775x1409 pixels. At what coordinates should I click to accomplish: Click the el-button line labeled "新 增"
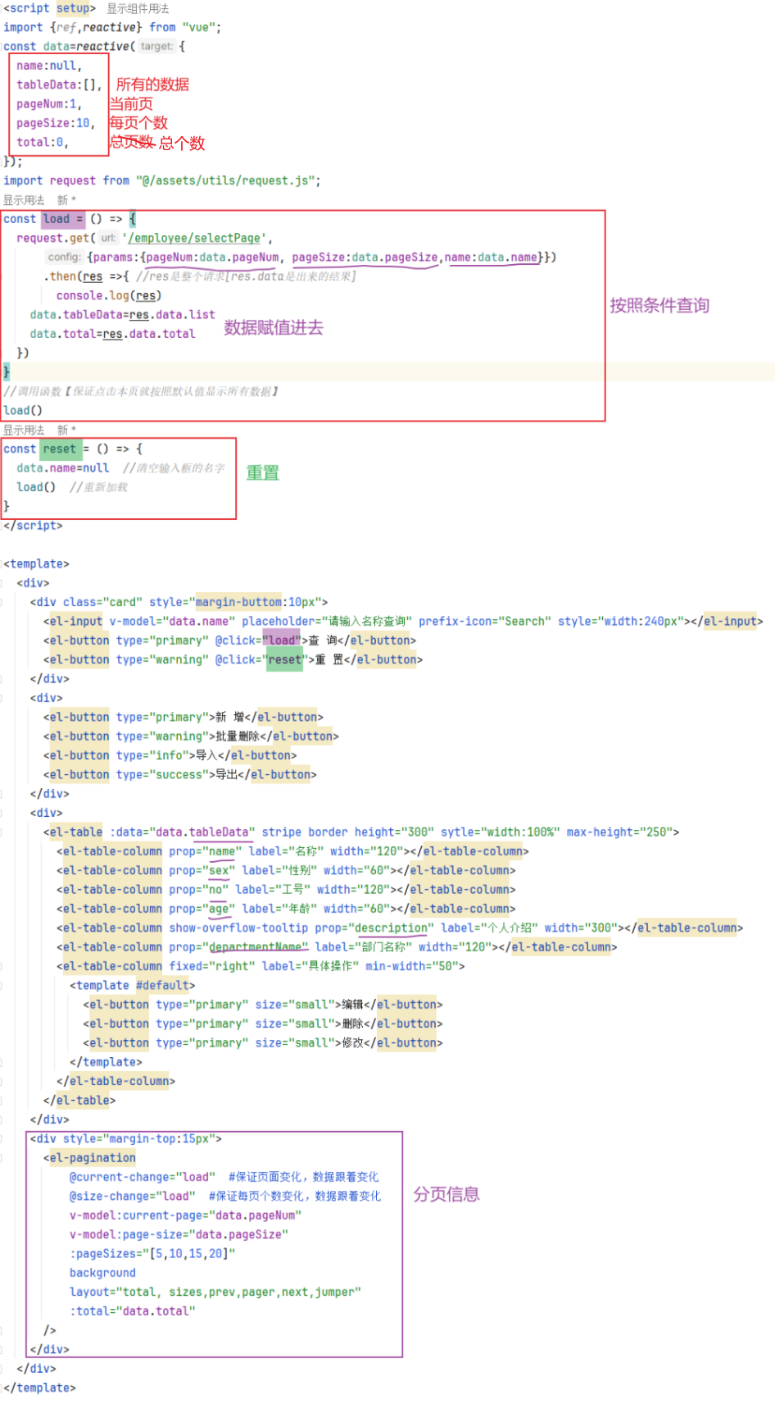(x=184, y=717)
